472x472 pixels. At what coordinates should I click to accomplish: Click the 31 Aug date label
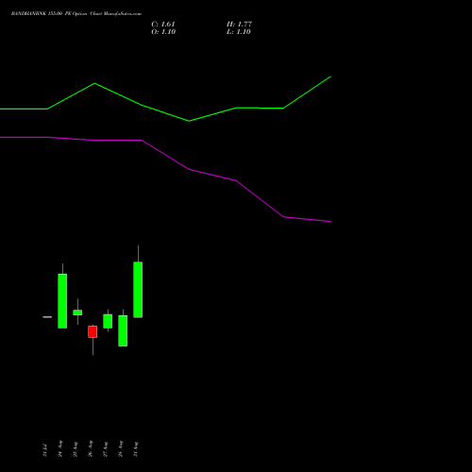point(135,449)
